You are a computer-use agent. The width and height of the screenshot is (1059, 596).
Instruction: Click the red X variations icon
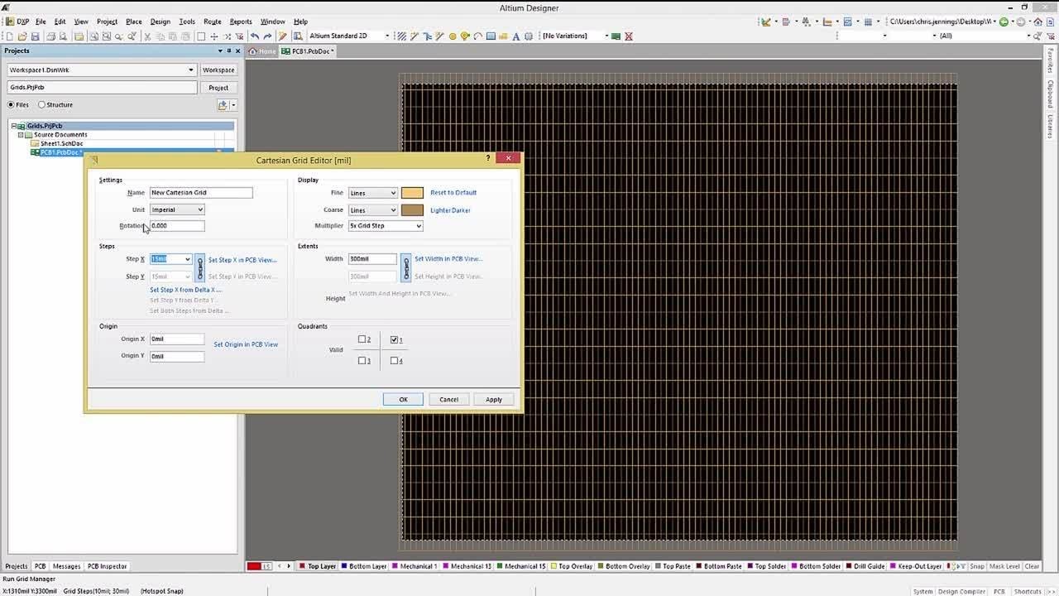[628, 36]
